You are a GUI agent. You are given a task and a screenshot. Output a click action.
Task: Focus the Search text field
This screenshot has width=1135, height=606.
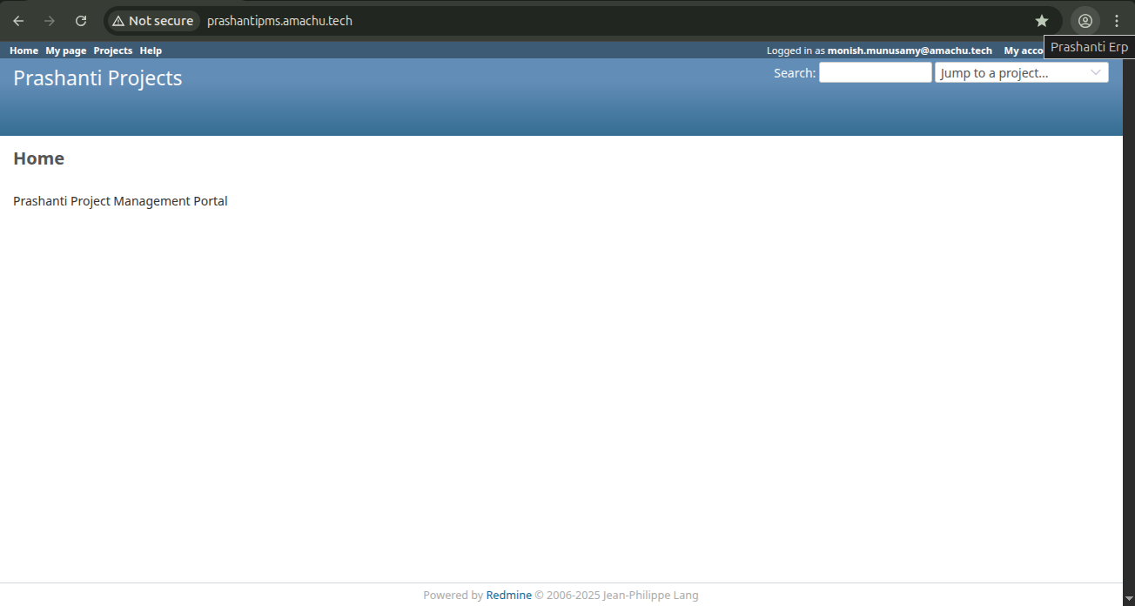coord(875,73)
